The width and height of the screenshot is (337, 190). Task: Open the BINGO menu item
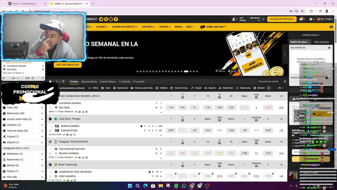[178, 27]
